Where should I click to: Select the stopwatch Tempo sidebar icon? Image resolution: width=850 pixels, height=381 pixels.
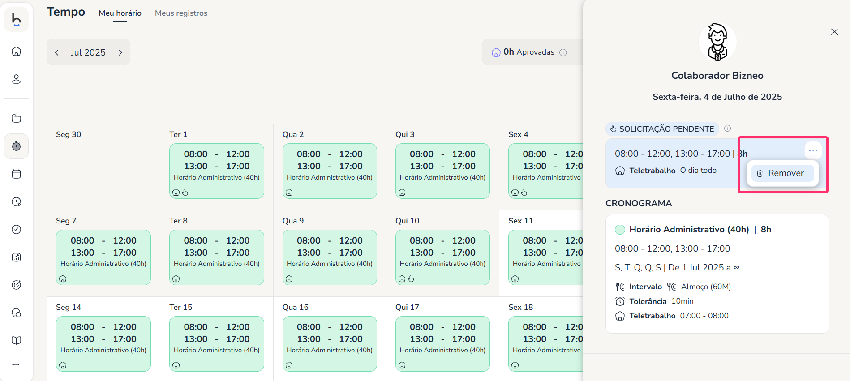point(17,146)
